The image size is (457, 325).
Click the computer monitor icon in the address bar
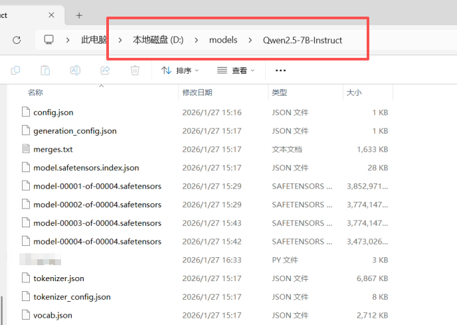48,39
